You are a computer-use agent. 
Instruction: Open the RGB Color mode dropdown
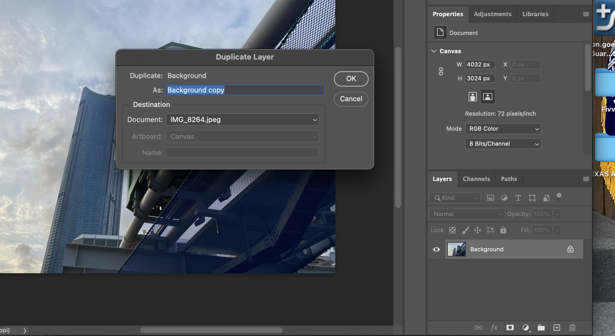click(503, 129)
